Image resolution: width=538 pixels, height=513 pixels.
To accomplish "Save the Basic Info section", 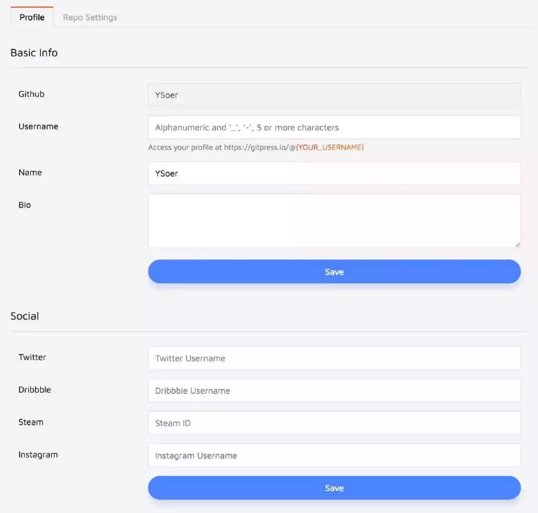I will [x=334, y=272].
